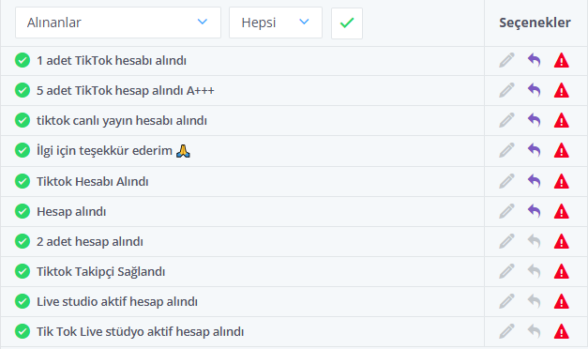The height and width of the screenshot is (349, 588).
Task: Click green status check beside '1 adet TikTok hesabı alındı'
Action: [23, 60]
